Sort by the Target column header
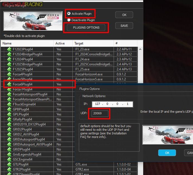 coord(93,43)
